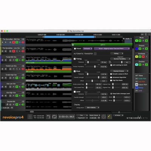Open the Audio dropdown at the timeline's right
This screenshot has width=151, height=151.
(128, 39)
